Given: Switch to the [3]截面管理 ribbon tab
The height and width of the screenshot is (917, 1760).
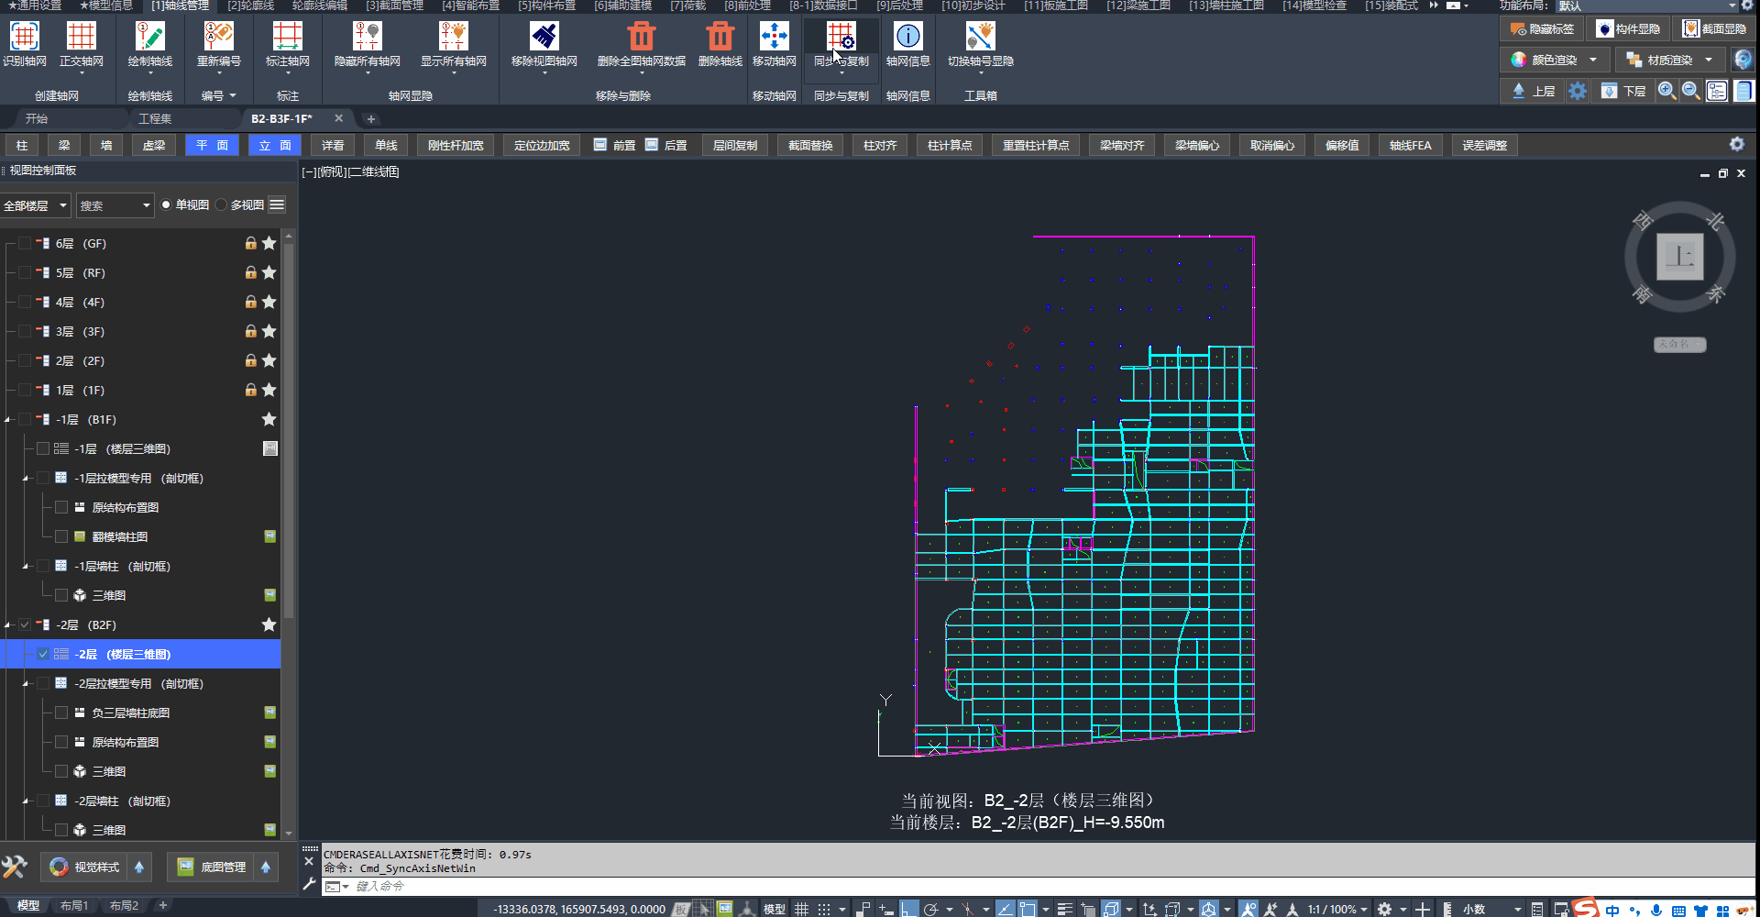Looking at the screenshot, I should point(394,6).
